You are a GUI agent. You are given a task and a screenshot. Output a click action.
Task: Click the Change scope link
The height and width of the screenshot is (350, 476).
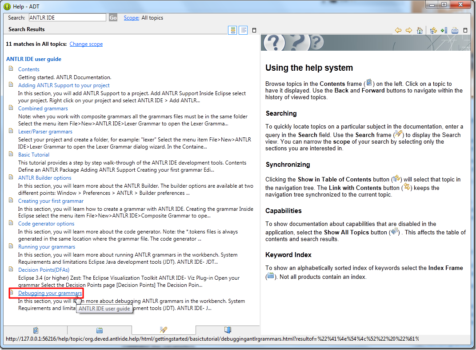(86, 44)
